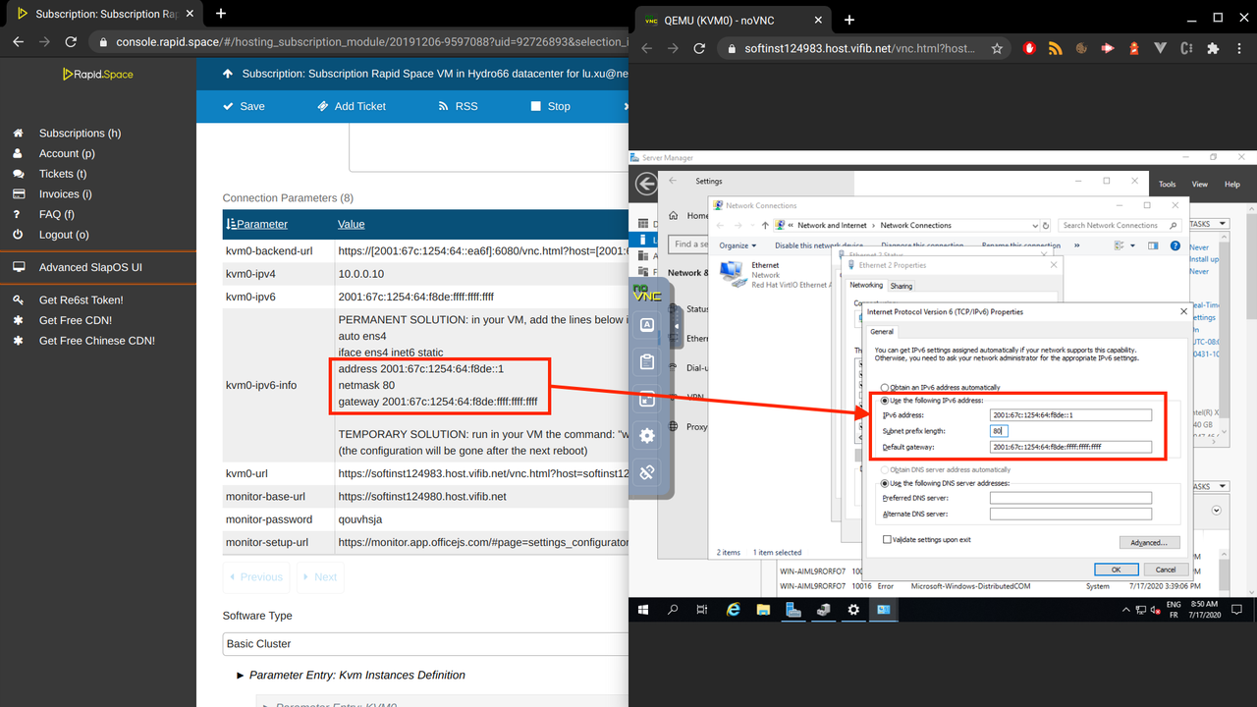Click the RSS extension icon in Chrome
The image size is (1257, 707).
[x=1056, y=48]
